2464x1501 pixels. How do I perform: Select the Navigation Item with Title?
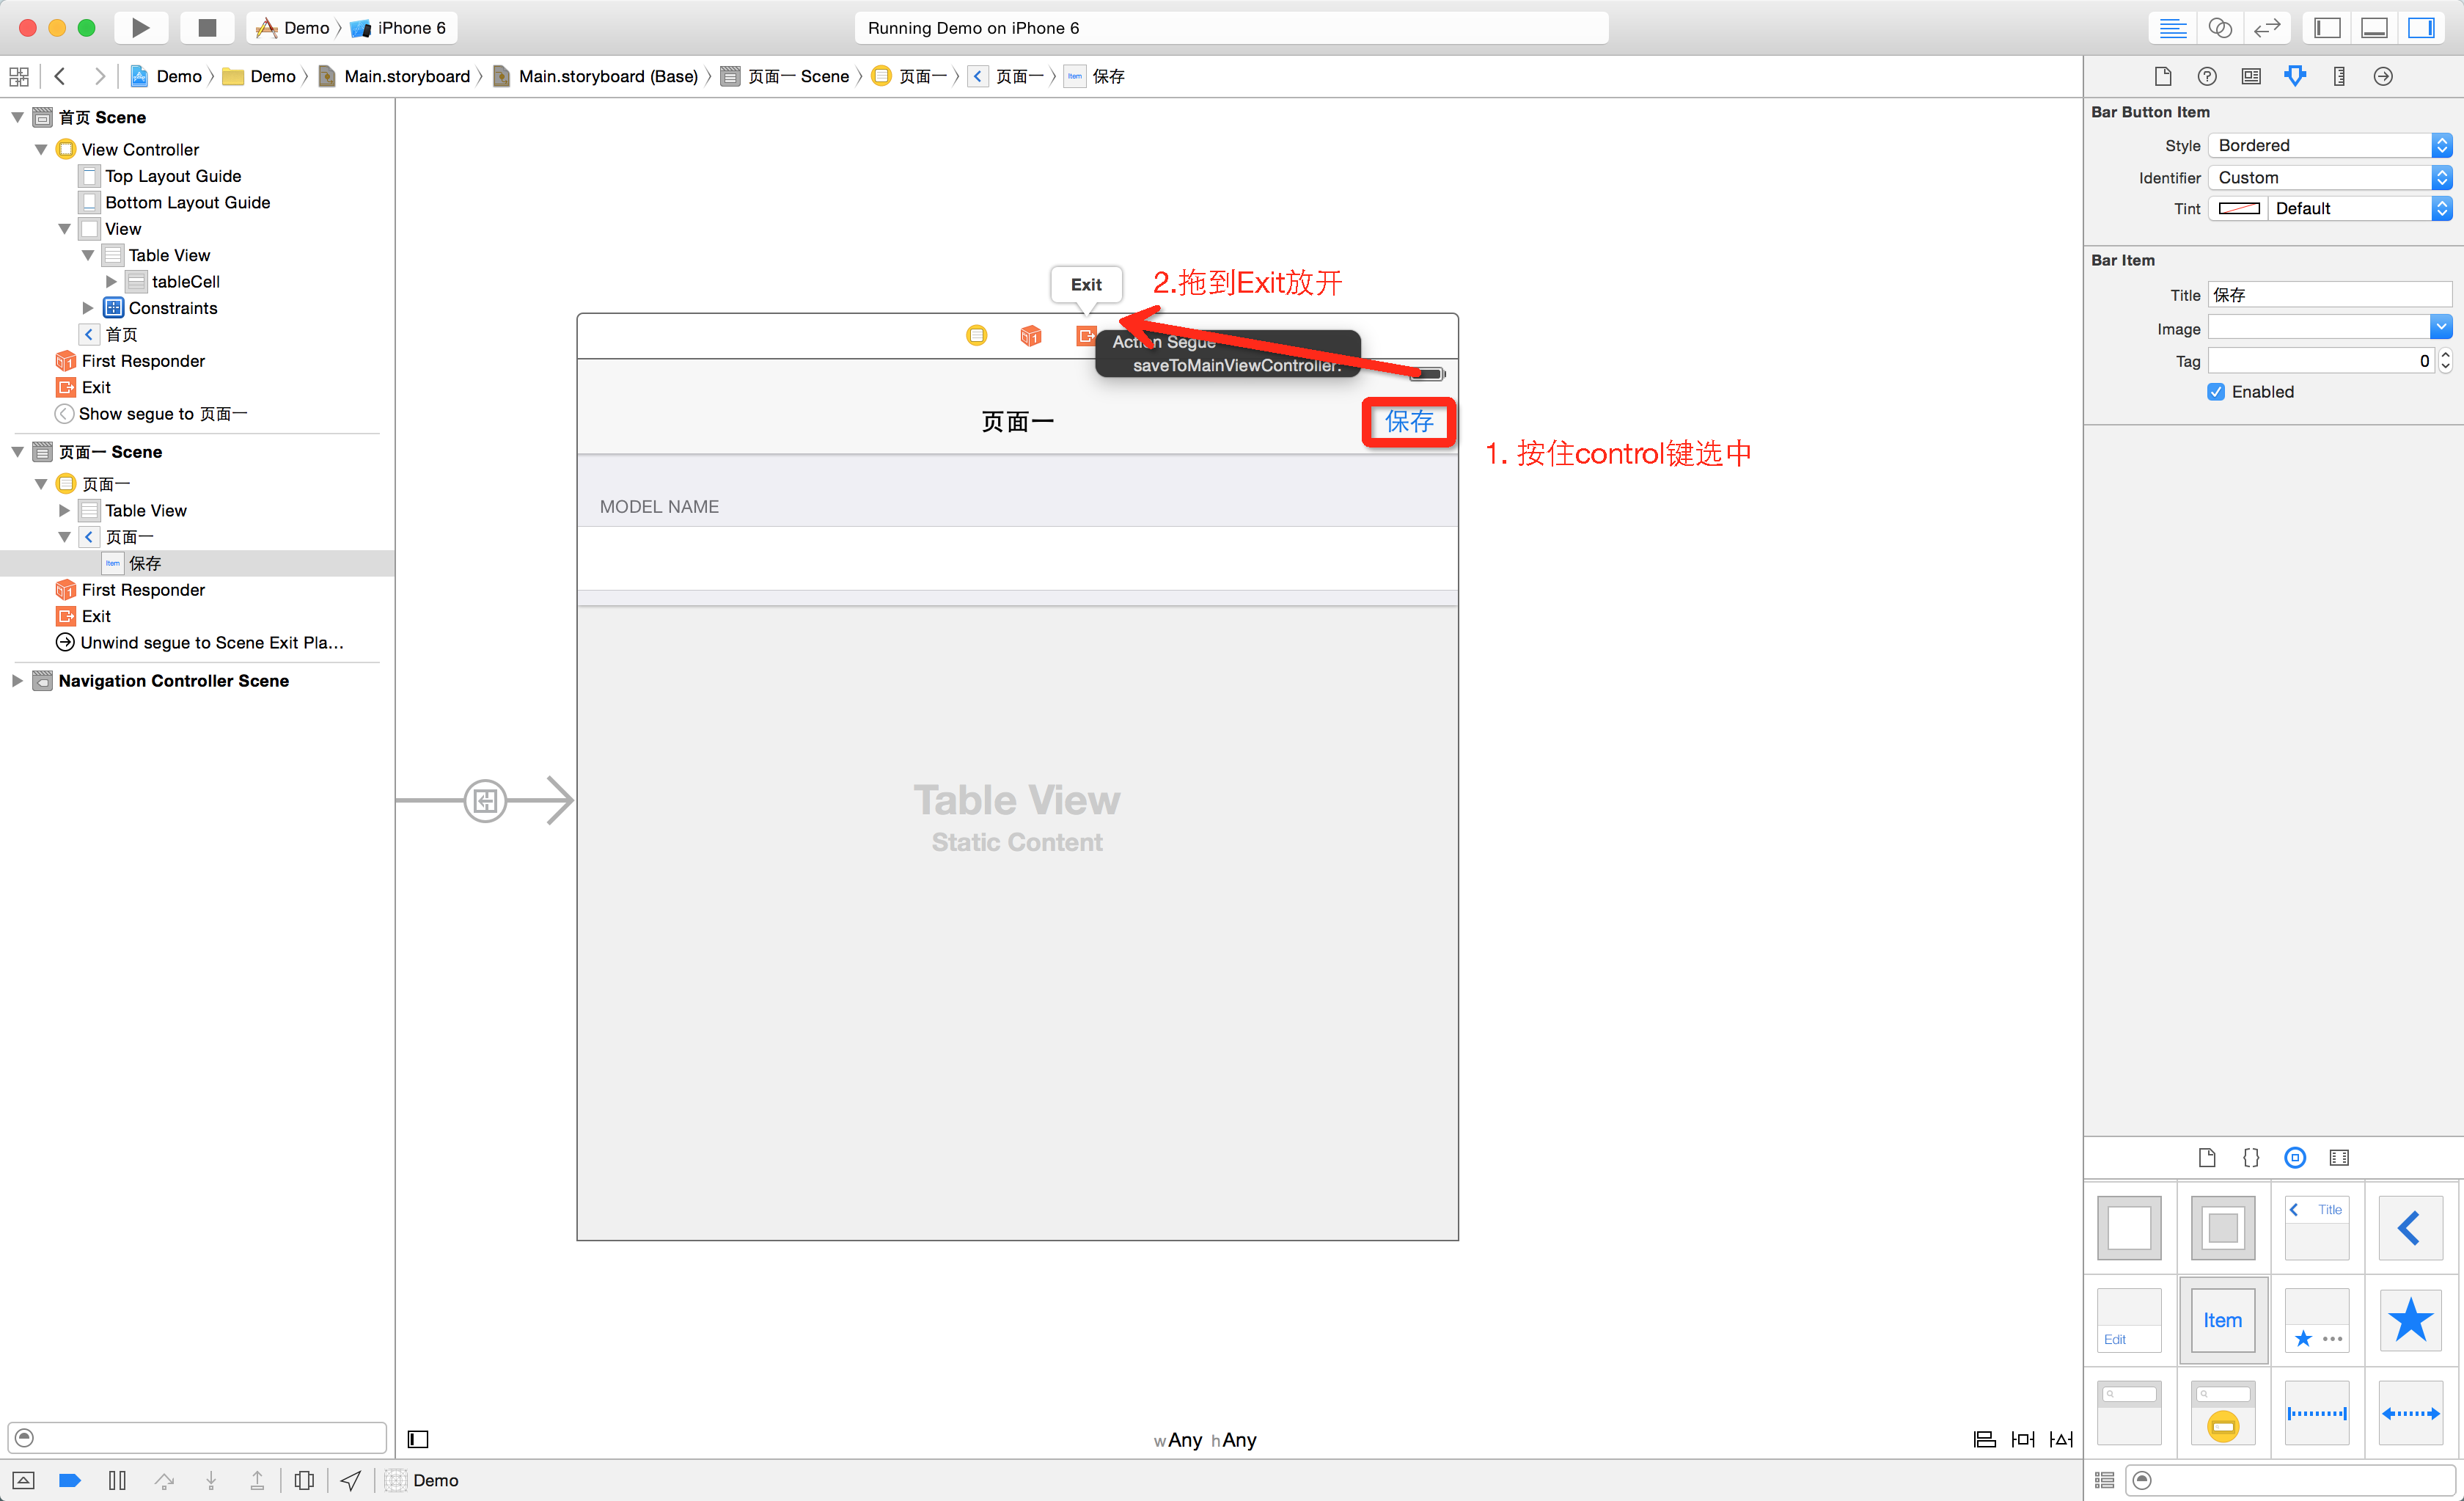[2317, 1228]
